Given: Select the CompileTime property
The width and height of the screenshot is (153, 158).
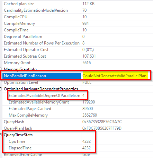Looking at the screenshot, I should [x=16, y=30].
